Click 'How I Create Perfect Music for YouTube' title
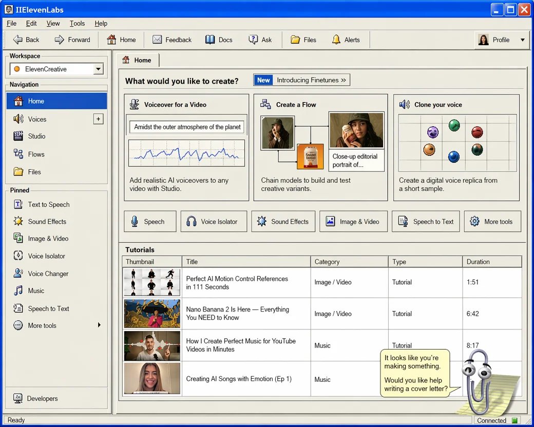The height and width of the screenshot is (427, 534). pos(241,345)
